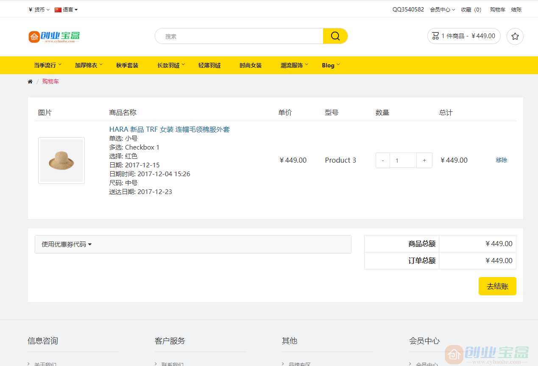Open the shopping cart summary button
Screen dimensions: 538x366
(x=463, y=36)
